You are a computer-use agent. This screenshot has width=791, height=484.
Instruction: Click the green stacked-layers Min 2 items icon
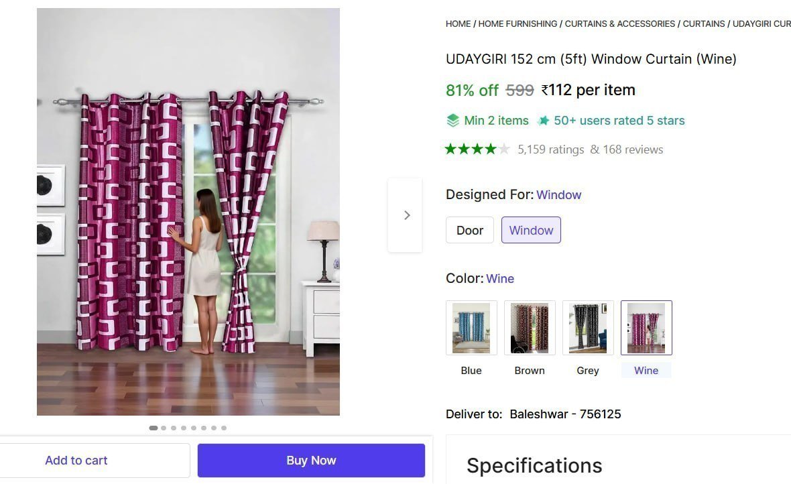(453, 121)
